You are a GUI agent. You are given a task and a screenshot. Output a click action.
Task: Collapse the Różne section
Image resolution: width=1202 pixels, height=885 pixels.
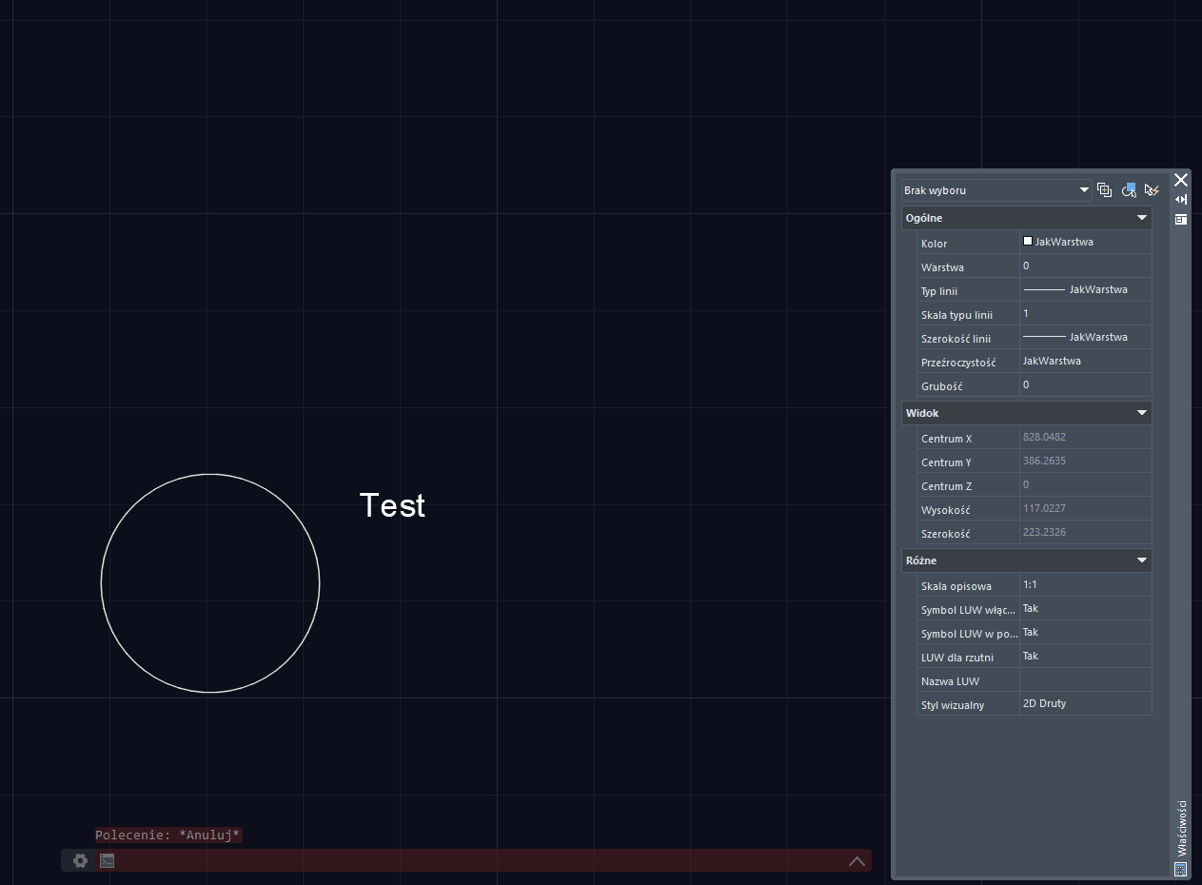(x=1142, y=560)
